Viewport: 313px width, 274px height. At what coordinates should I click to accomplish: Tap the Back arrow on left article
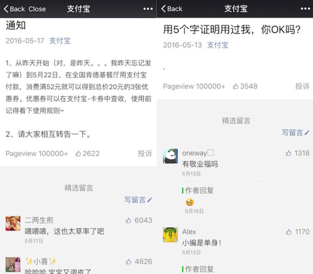(14, 9)
